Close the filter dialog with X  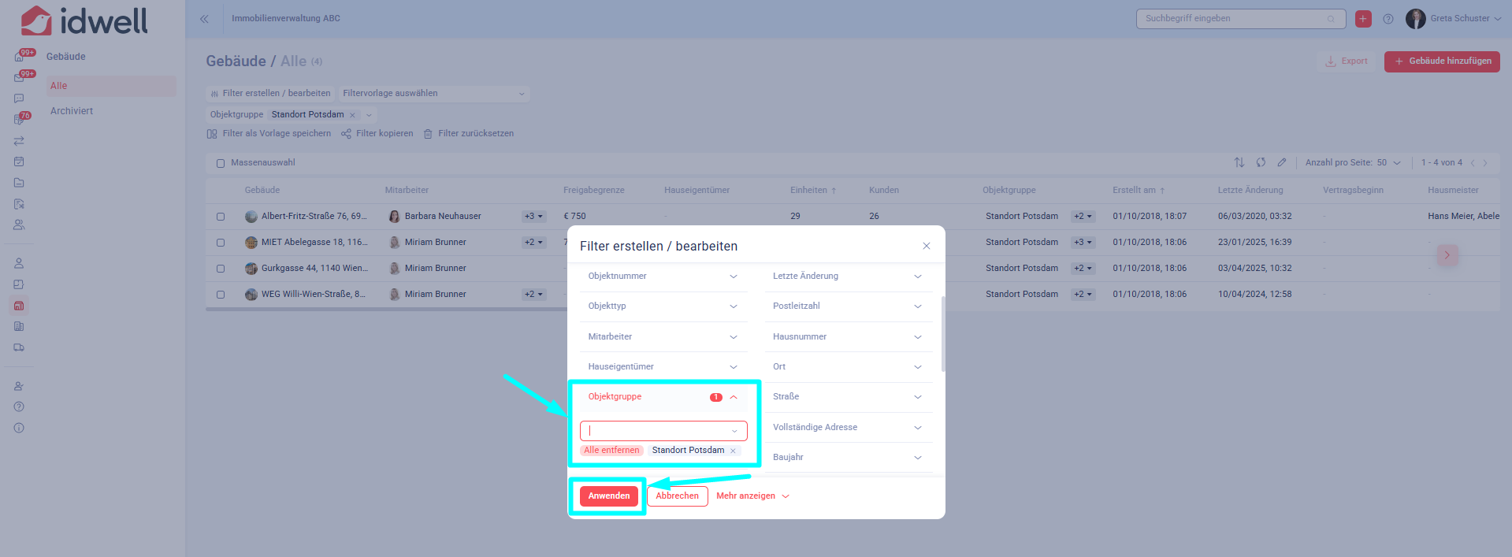point(927,246)
